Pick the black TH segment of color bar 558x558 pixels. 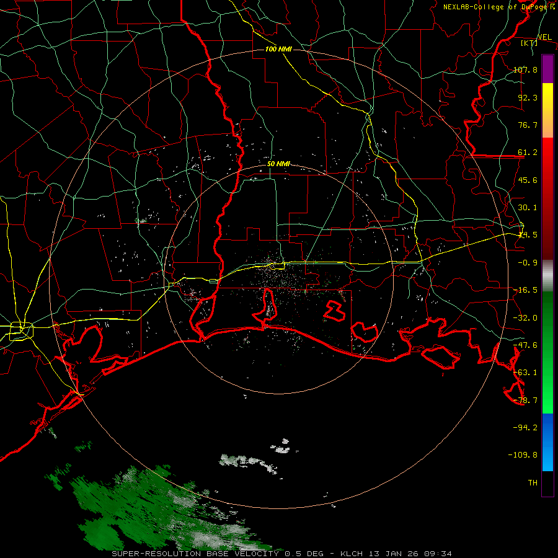click(547, 484)
